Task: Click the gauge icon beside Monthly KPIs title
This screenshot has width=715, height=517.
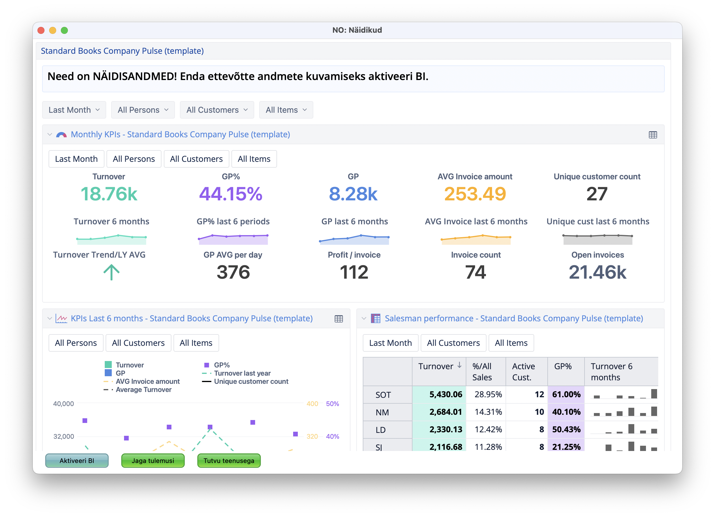Action: [x=61, y=135]
